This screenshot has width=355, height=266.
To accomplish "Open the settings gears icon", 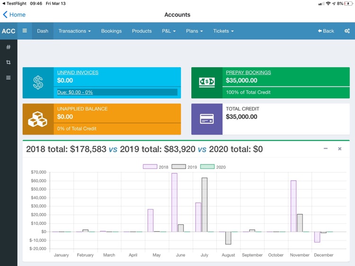I will coord(347,31).
